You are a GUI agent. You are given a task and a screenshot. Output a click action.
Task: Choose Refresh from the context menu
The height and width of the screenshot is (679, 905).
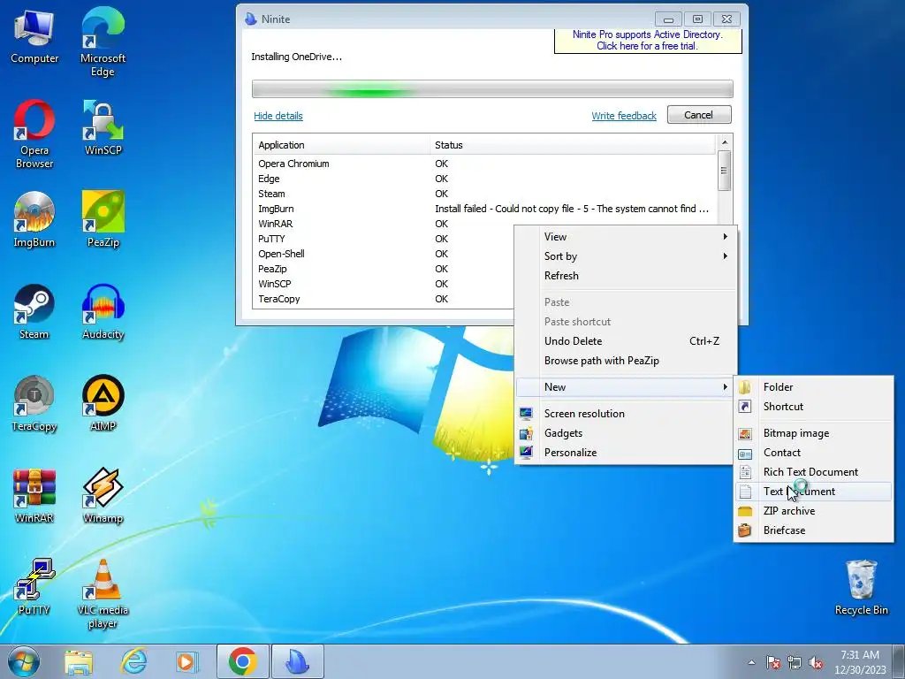point(626,276)
